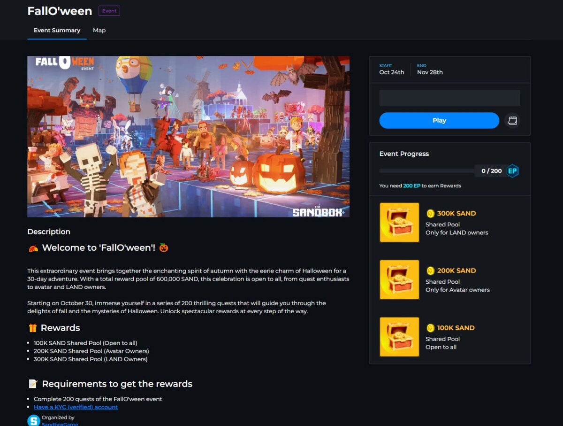Switch to the Map tab

click(99, 30)
